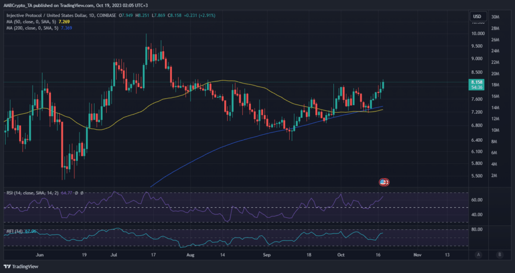The width and height of the screenshot is (515, 273).
Task: Click the 10.000 level on price axis
Action: (477, 34)
